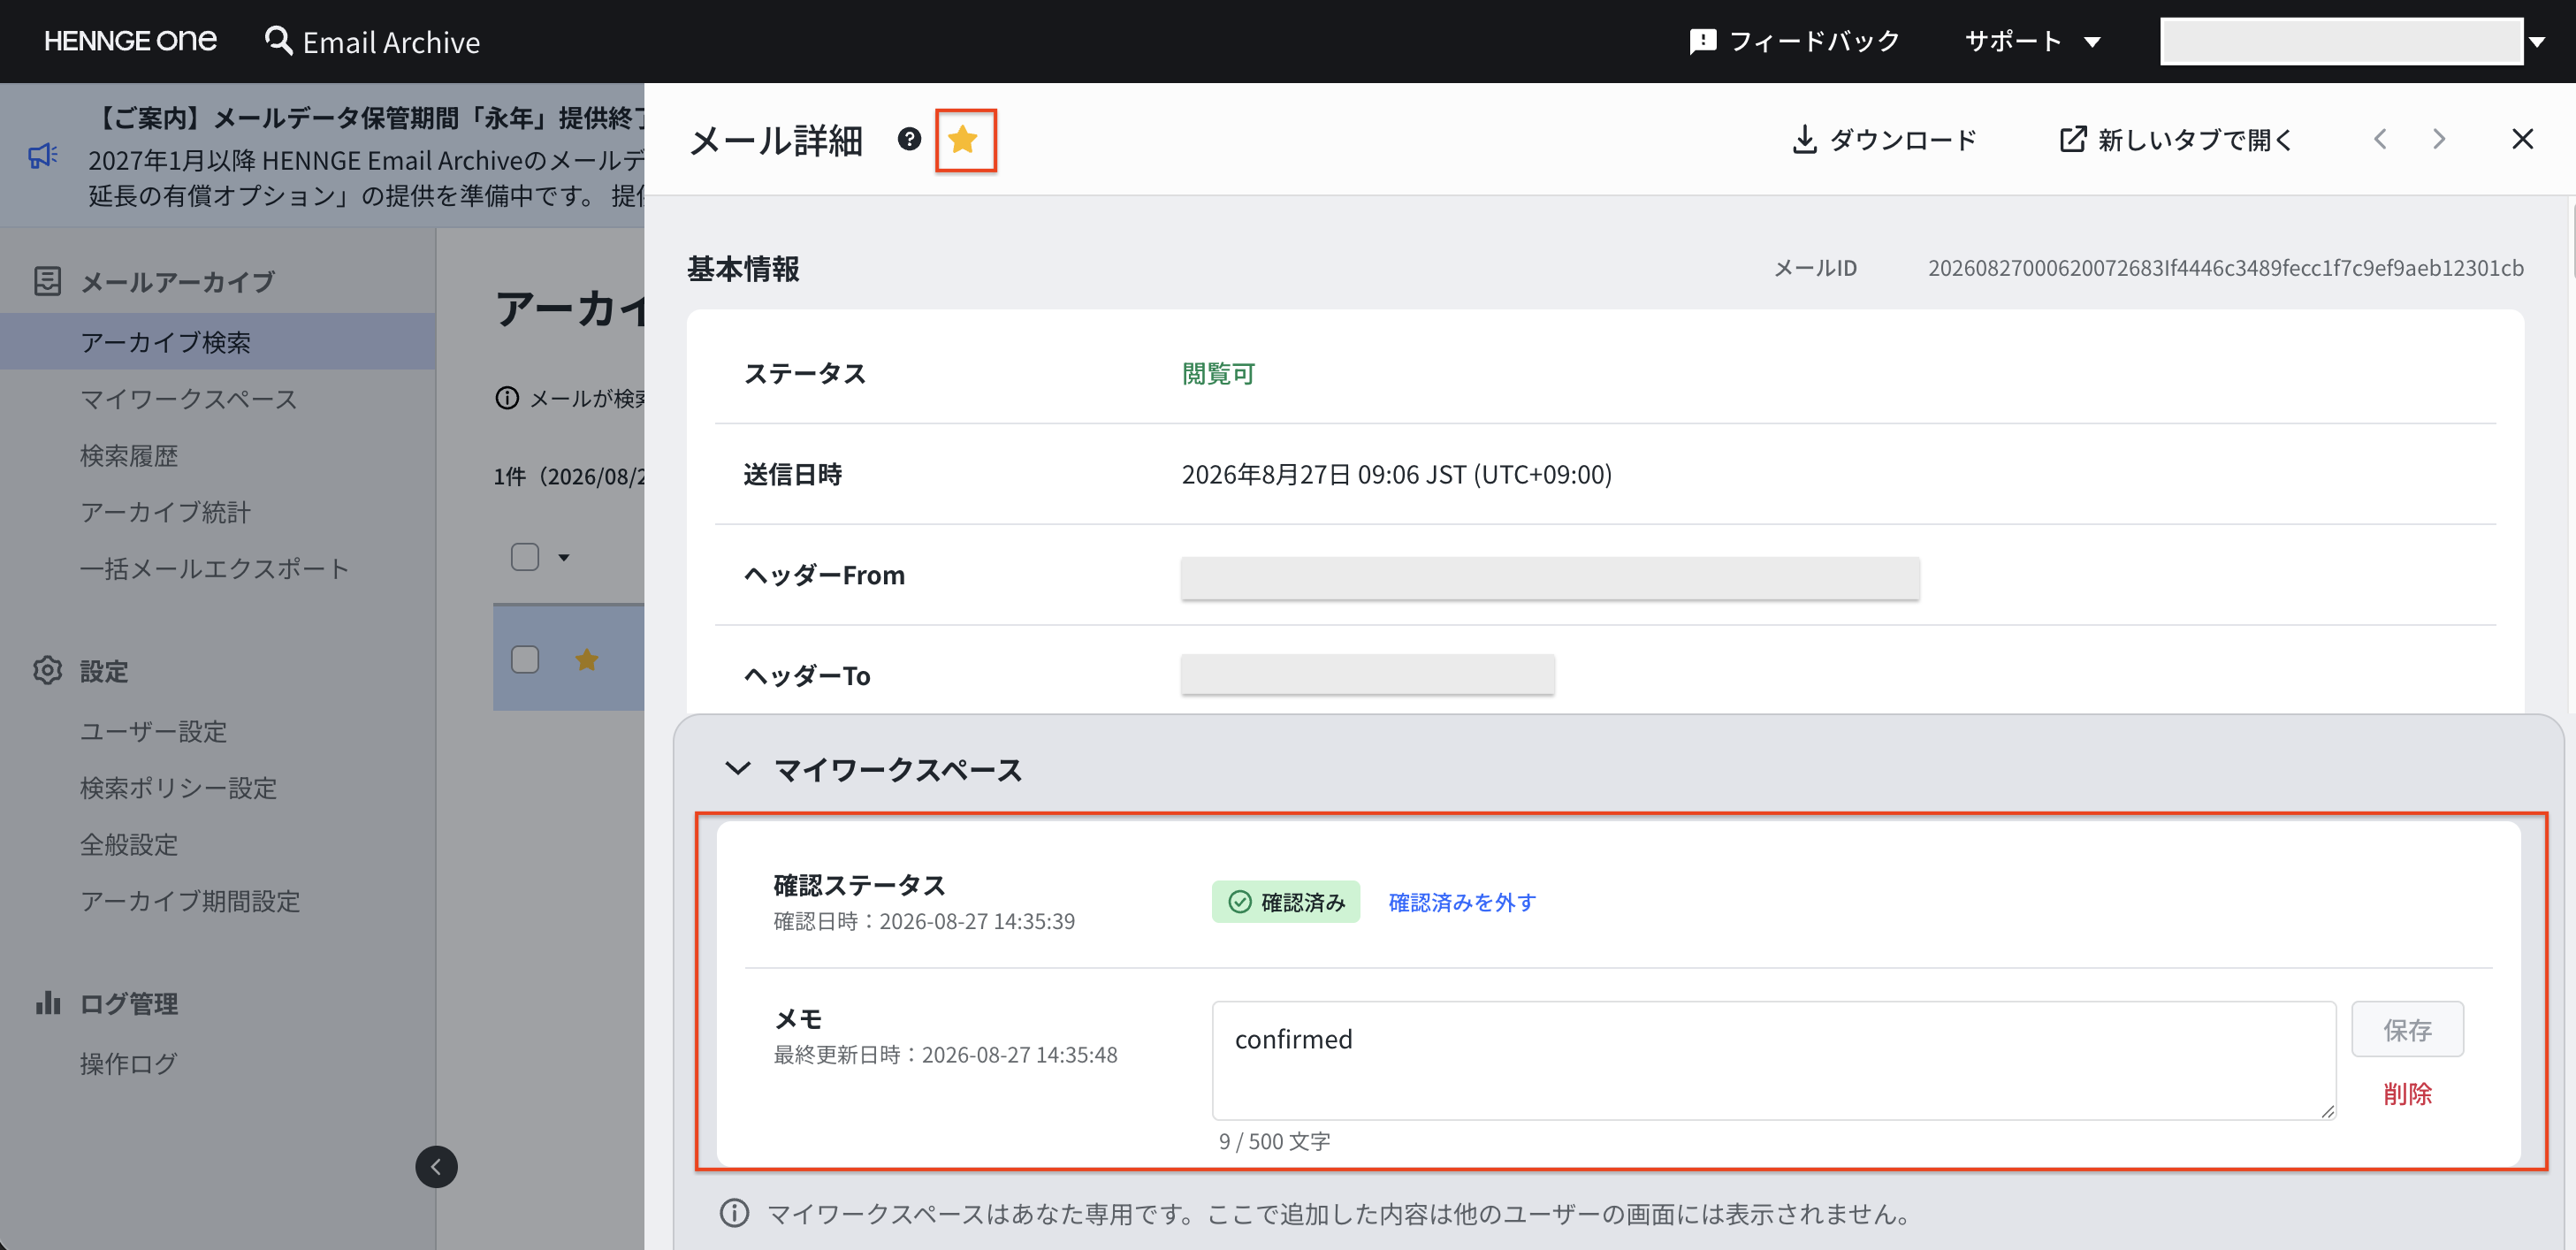Click the ヘッダーFrom label

click(x=824, y=575)
